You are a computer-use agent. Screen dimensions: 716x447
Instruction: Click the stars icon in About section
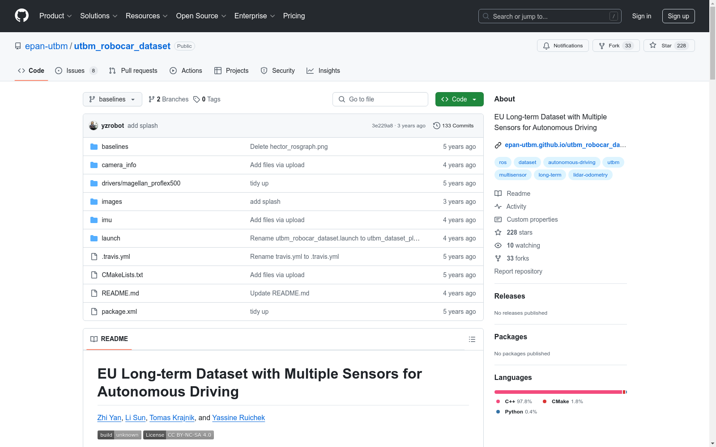click(x=498, y=232)
